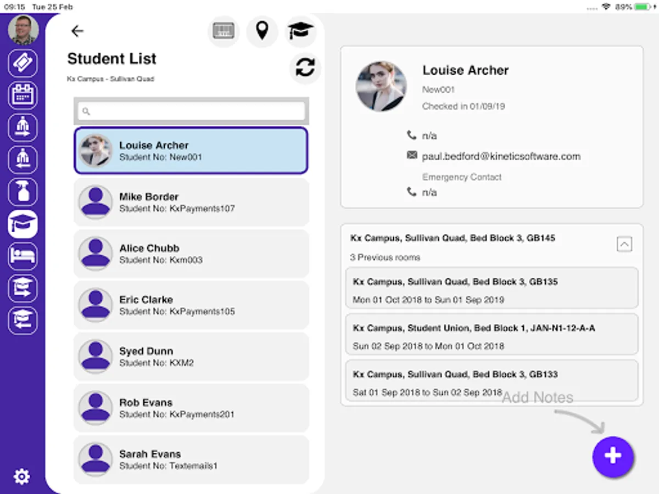Screen dimensions: 659x494
Task: Click the 'Emergency Contact' label
Action: [462, 177]
